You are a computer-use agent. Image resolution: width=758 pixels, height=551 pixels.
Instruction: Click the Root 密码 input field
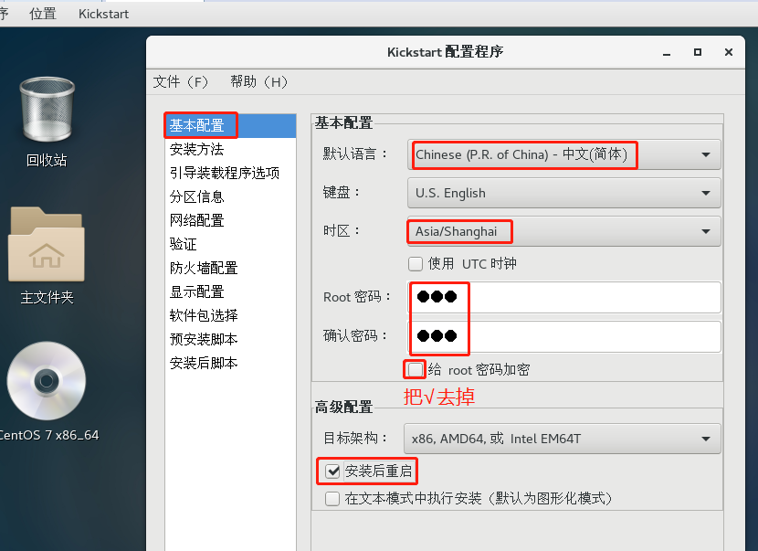[564, 297]
